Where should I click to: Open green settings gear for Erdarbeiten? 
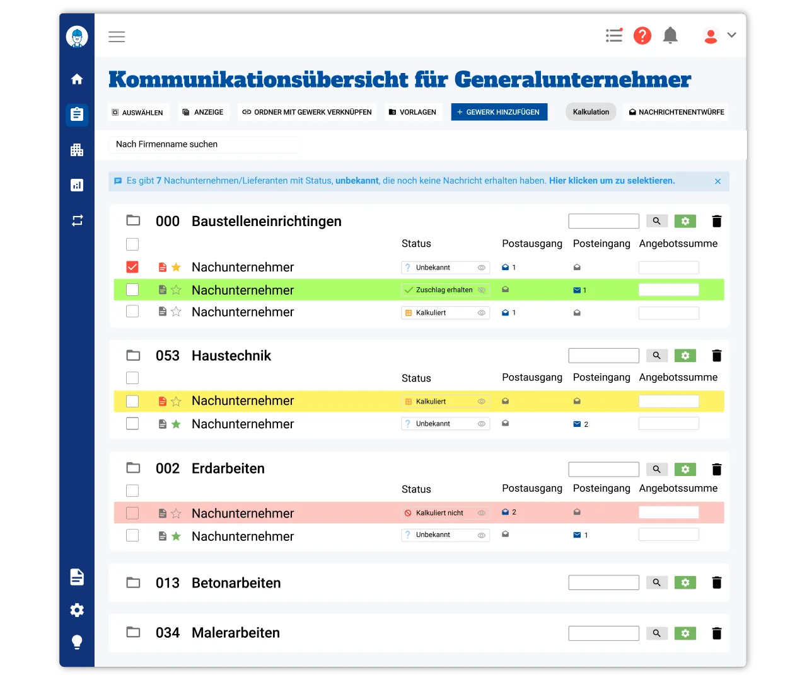(x=685, y=469)
